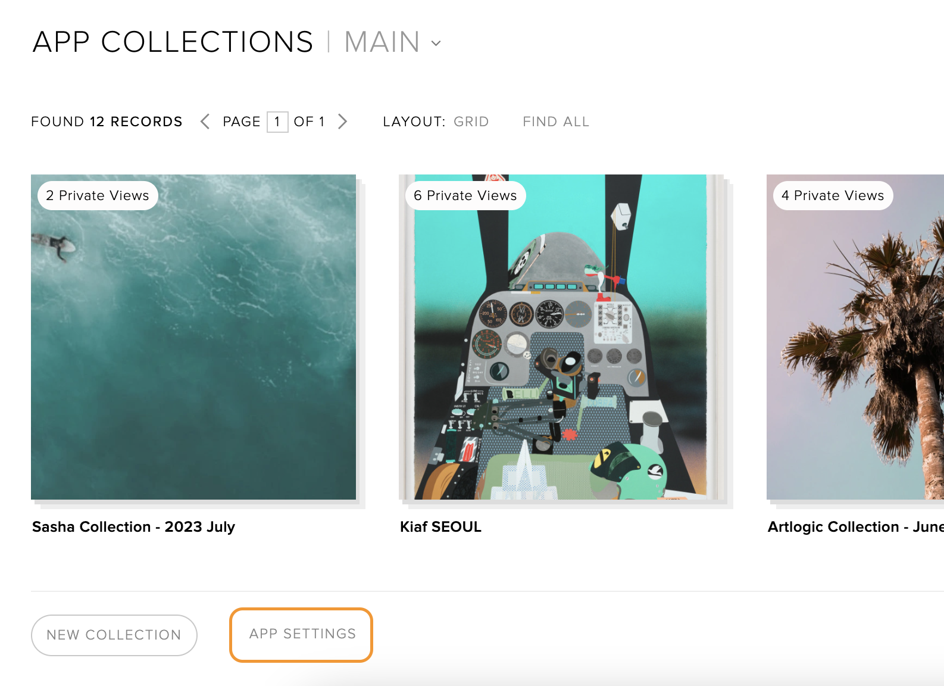The width and height of the screenshot is (944, 686).
Task: Open Kiaf SEOUL cockpit artwork thumbnail
Action: click(x=561, y=337)
